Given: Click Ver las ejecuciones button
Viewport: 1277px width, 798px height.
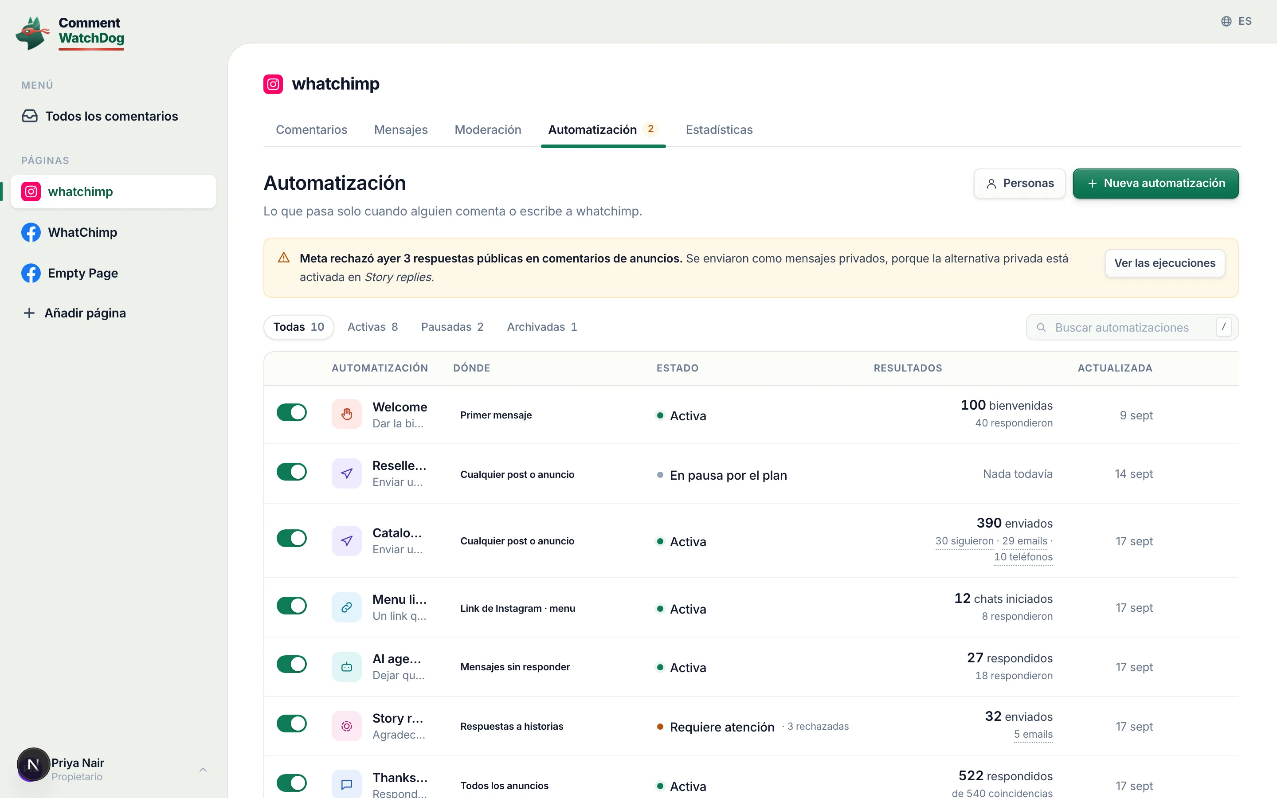Looking at the screenshot, I should pyautogui.click(x=1165, y=263).
